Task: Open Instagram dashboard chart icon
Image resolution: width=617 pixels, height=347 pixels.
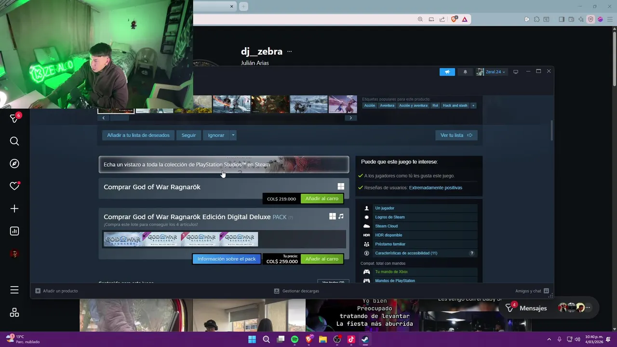Action: point(14,231)
